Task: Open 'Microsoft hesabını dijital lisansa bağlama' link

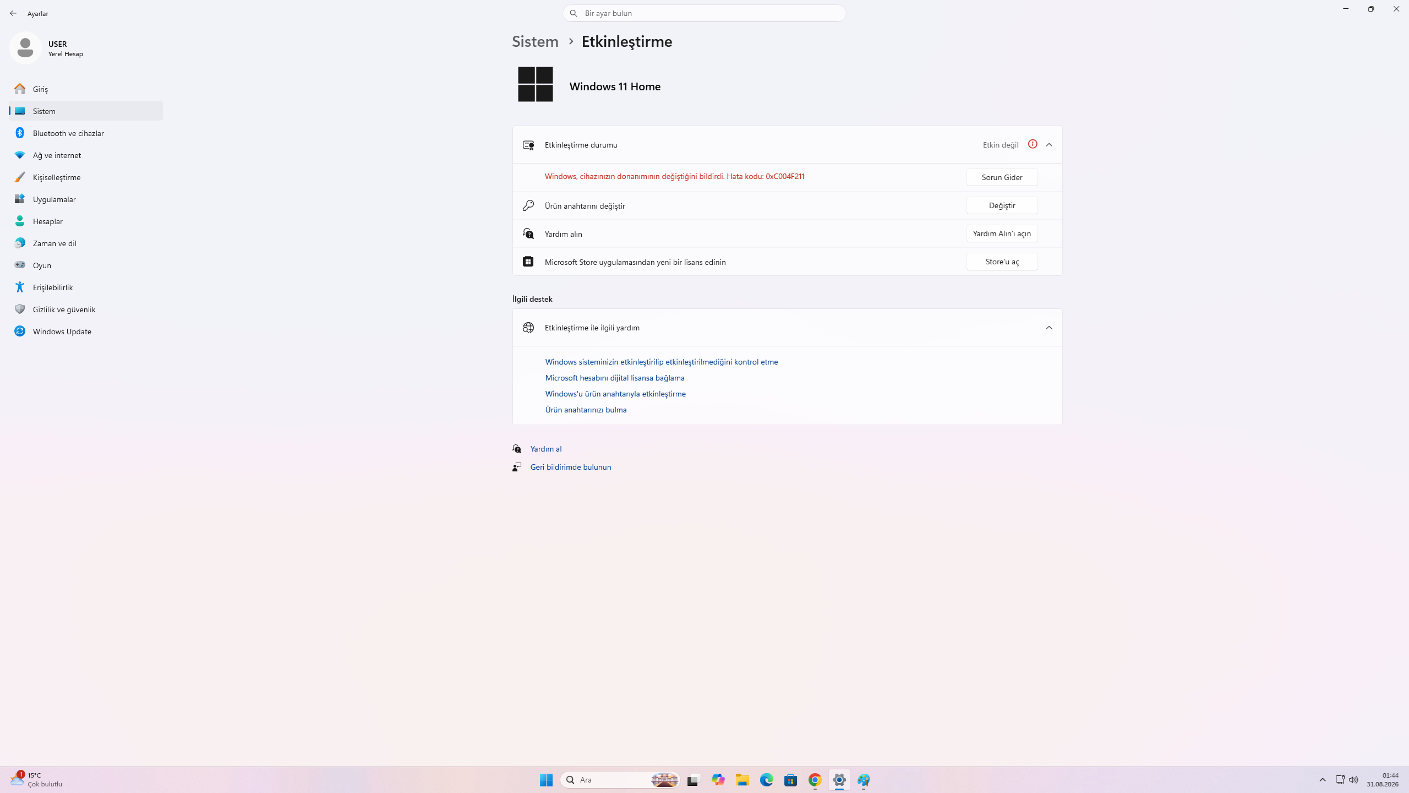Action: (x=615, y=378)
